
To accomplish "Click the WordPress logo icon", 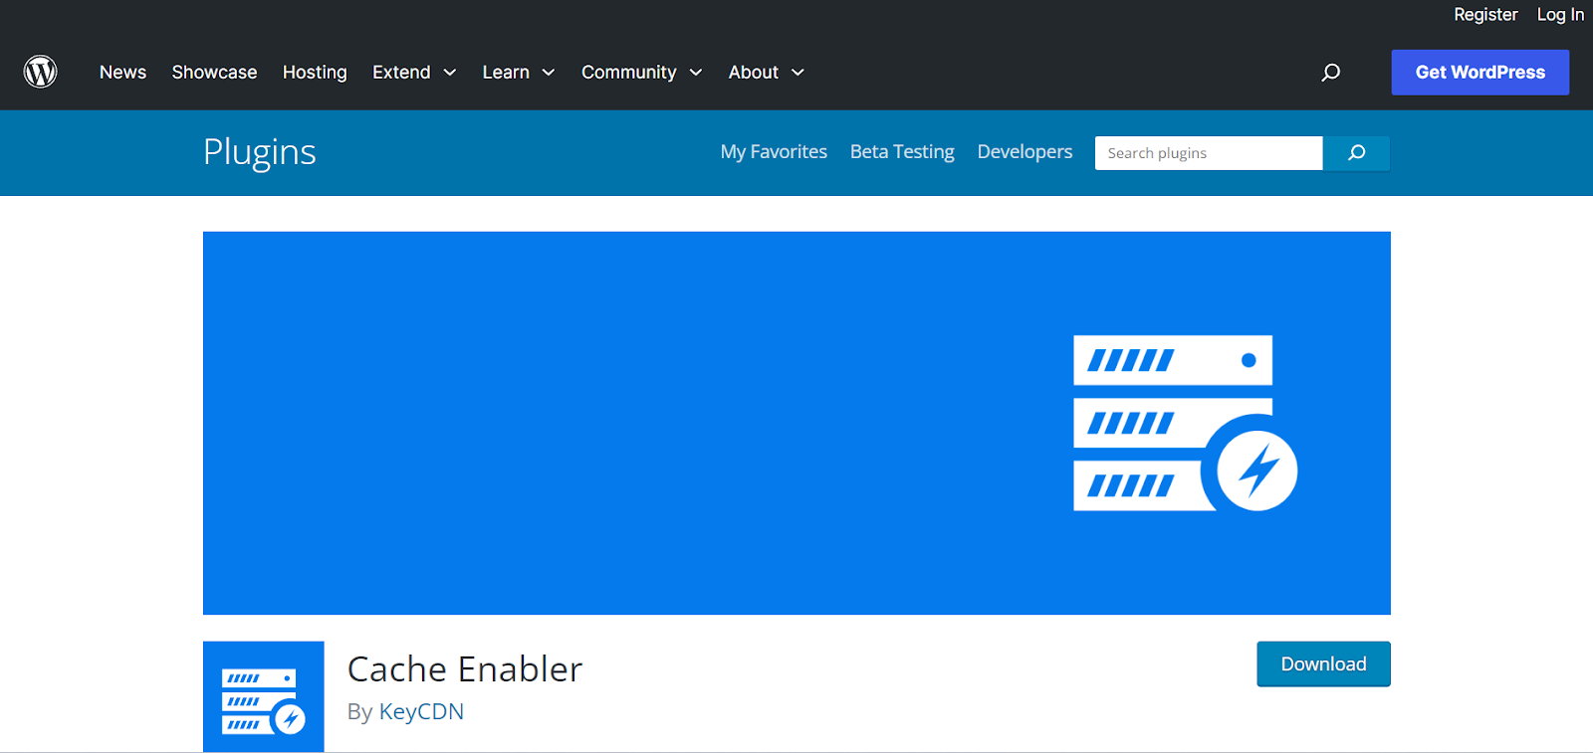I will pos(41,72).
